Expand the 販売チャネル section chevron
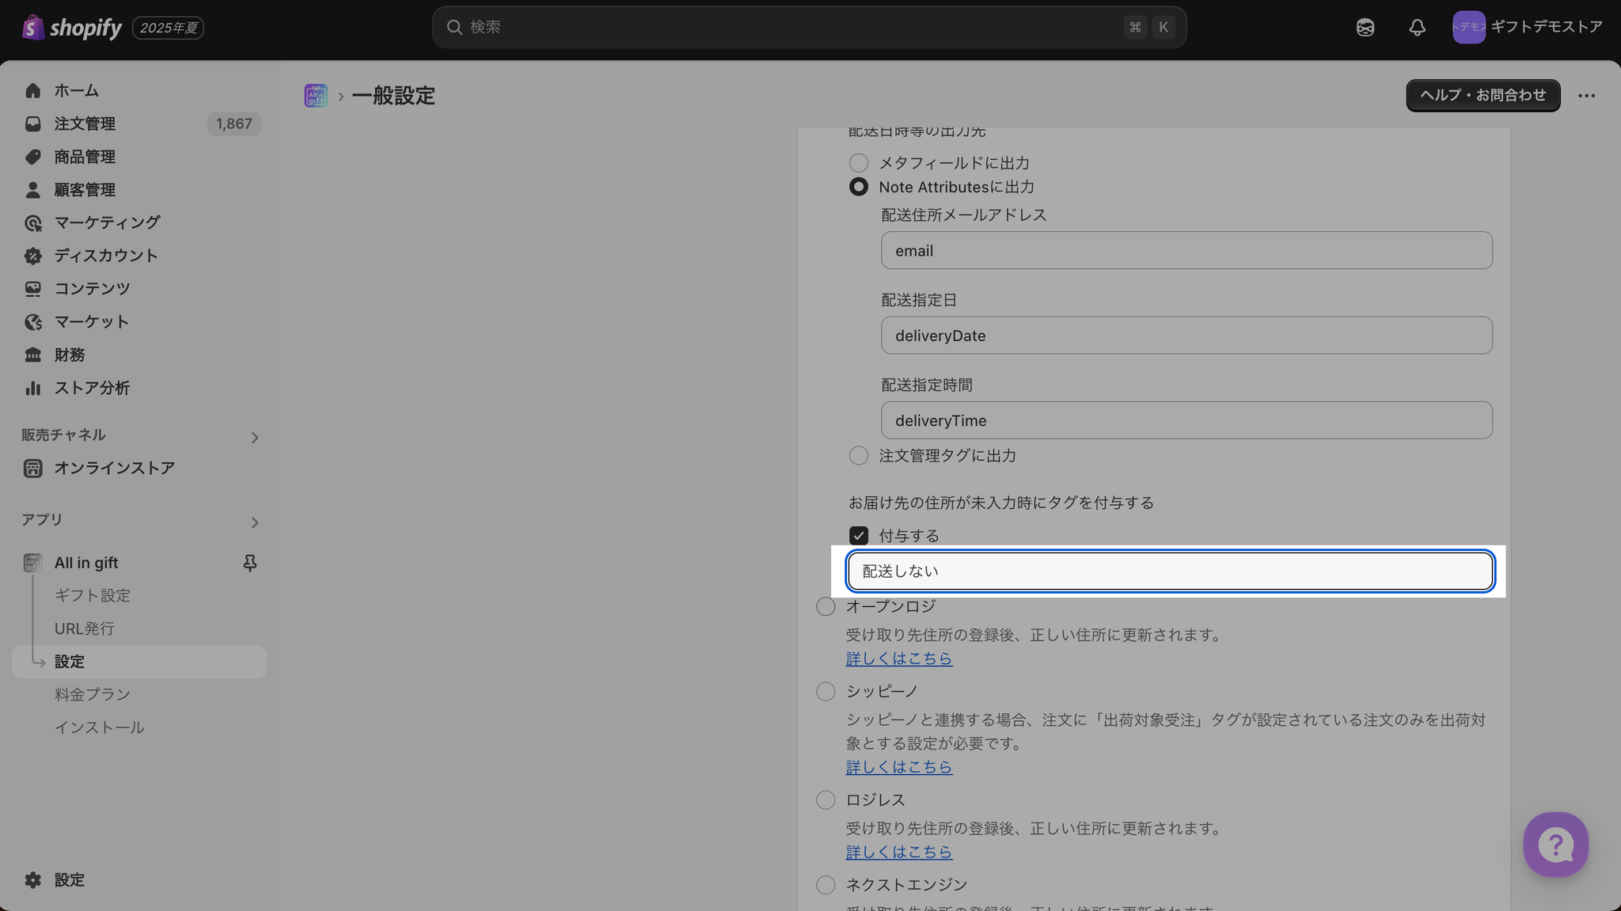 click(254, 438)
